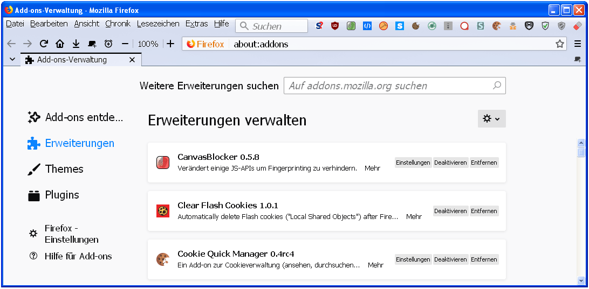
Task: Click the forward navigation arrow
Action: [28, 44]
